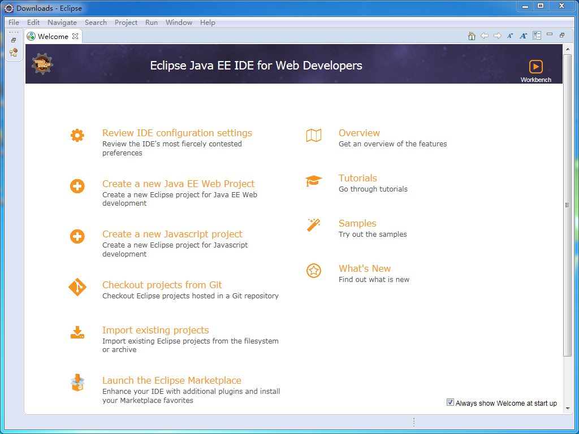The width and height of the screenshot is (579, 434).
Task: Open the Tutorials link
Action: (358, 178)
